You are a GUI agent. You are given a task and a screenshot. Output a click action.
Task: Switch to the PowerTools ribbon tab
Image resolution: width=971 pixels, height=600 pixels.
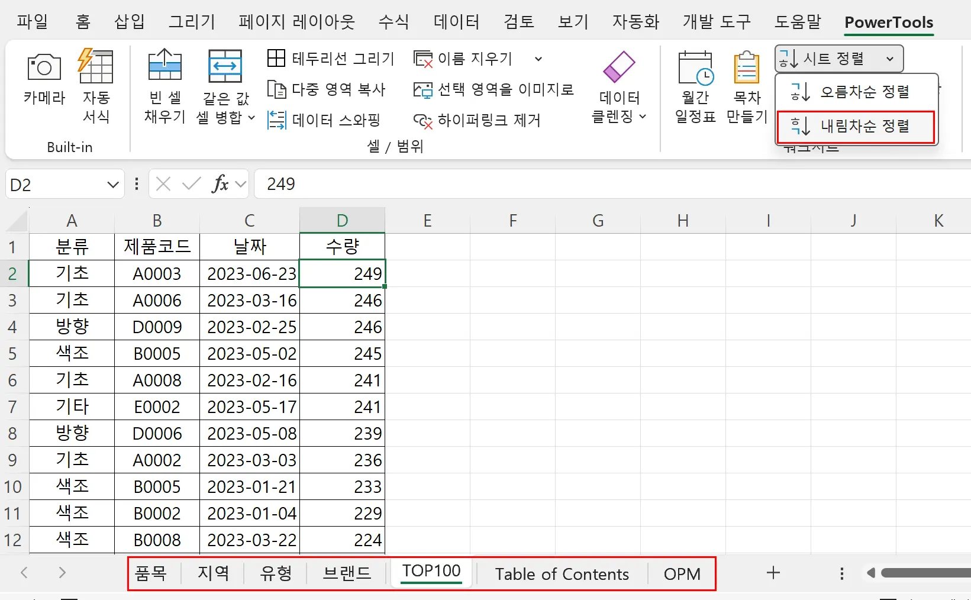point(889,22)
